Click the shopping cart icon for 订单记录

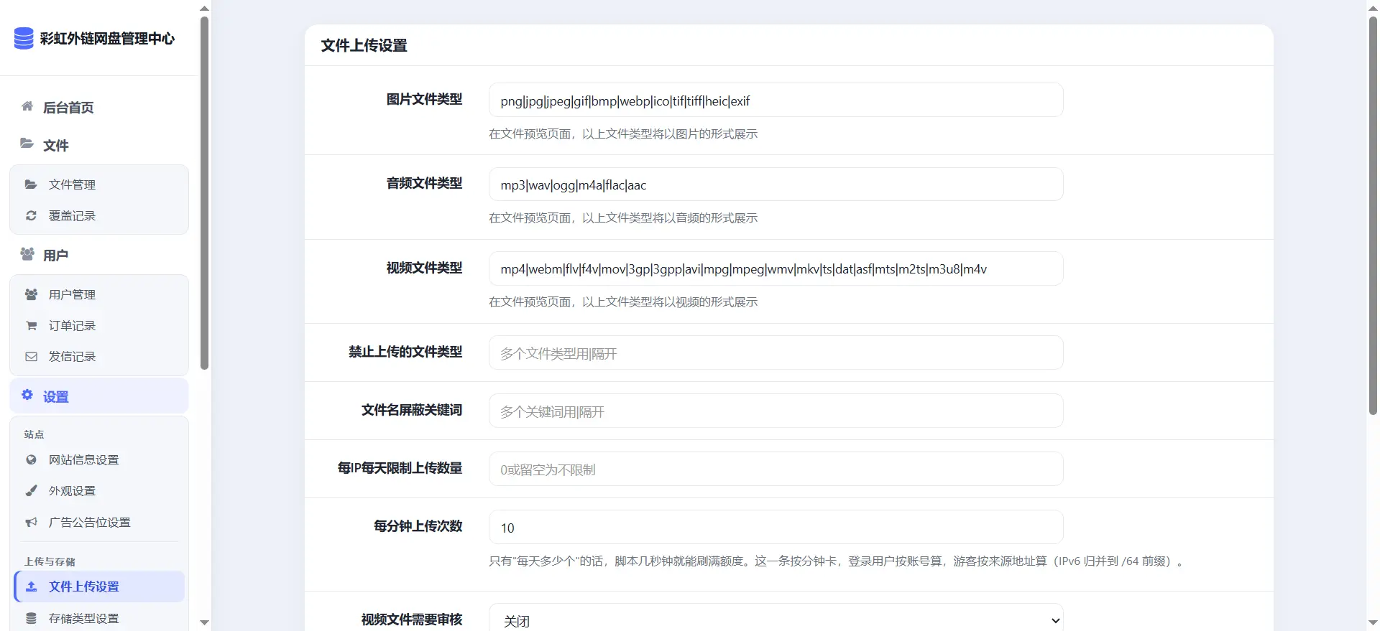click(x=31, y=325)
